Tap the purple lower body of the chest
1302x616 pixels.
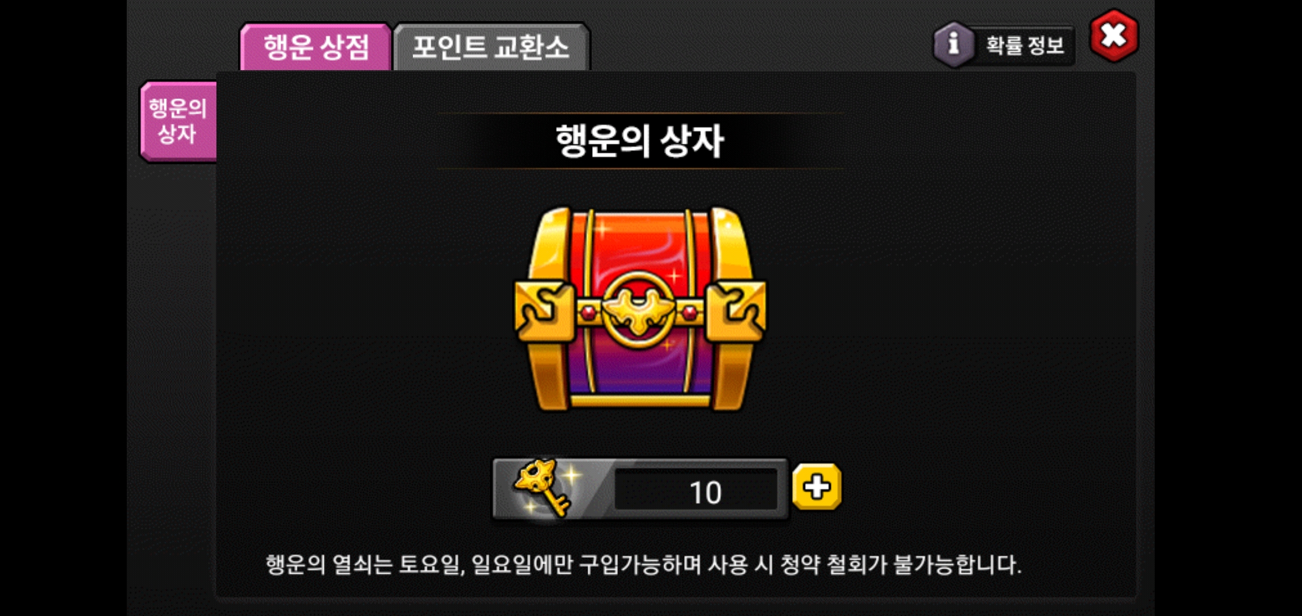tap(640, 371)
